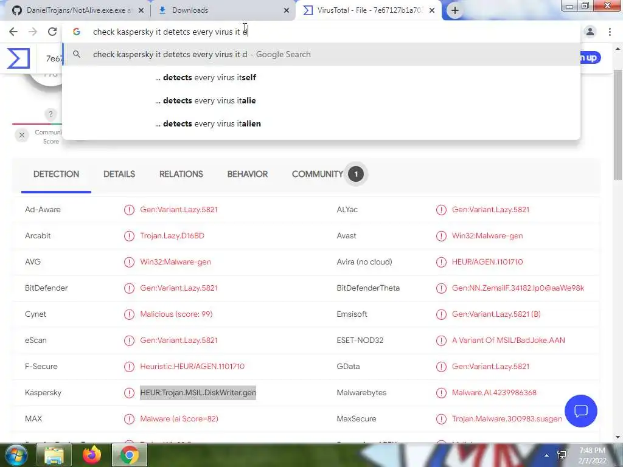
Task: Close the GitHub NotAlive.exe tab
Action: point(141,10)
